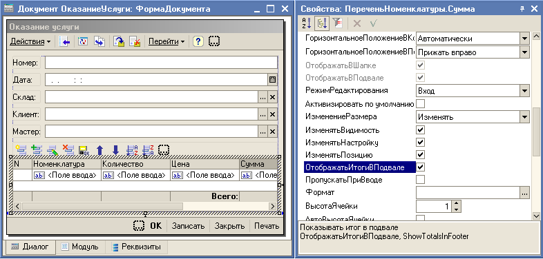Click dashed placeholder button on table toolbar
Viewport: 543px width, 259px height.
164,150
